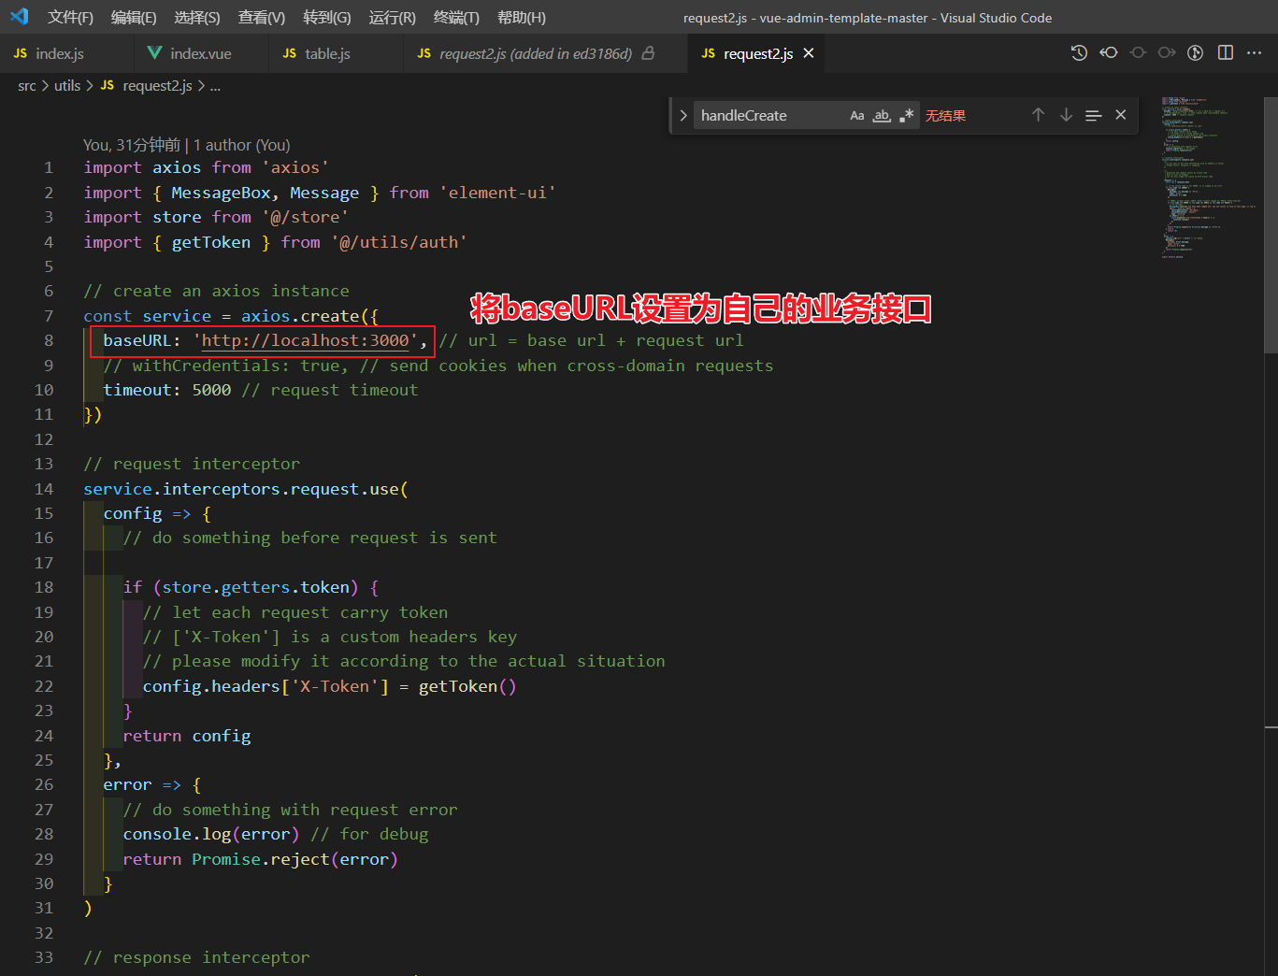Open the 帮助(H) menu
The image size is (1278, 976).
[522, 18]
